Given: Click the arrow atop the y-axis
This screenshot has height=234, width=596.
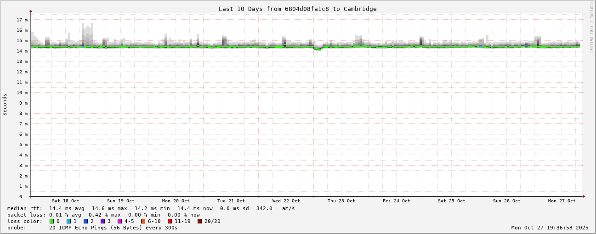Looking at the screenshot, I should 31,11.
